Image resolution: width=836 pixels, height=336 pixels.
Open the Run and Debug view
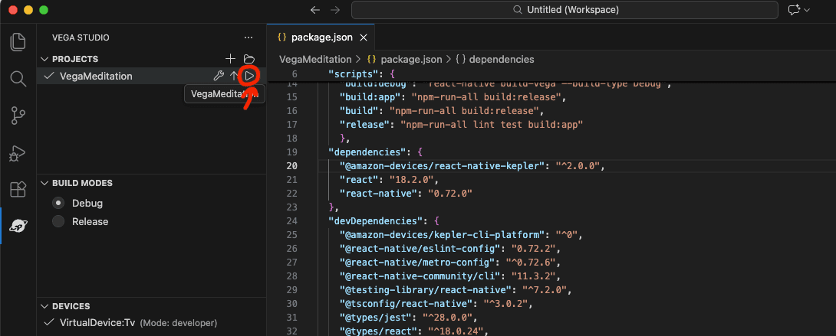[18, 153]
